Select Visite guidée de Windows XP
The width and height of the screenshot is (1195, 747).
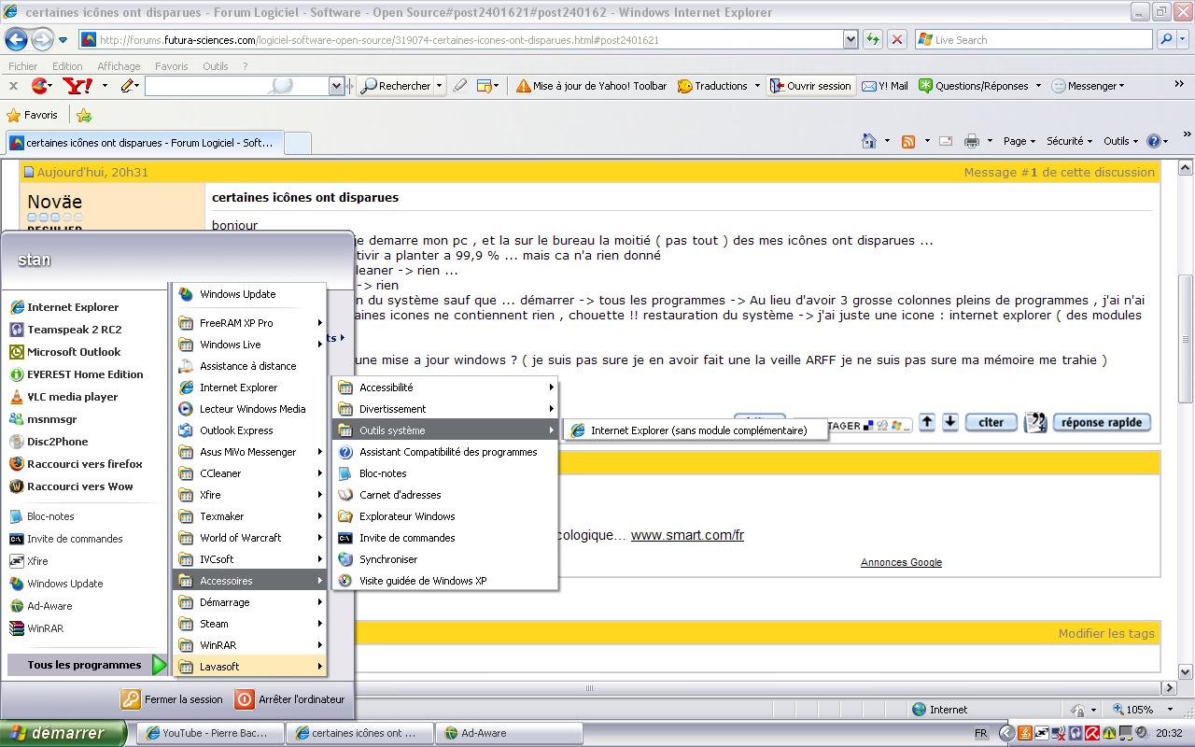point(445,581)
